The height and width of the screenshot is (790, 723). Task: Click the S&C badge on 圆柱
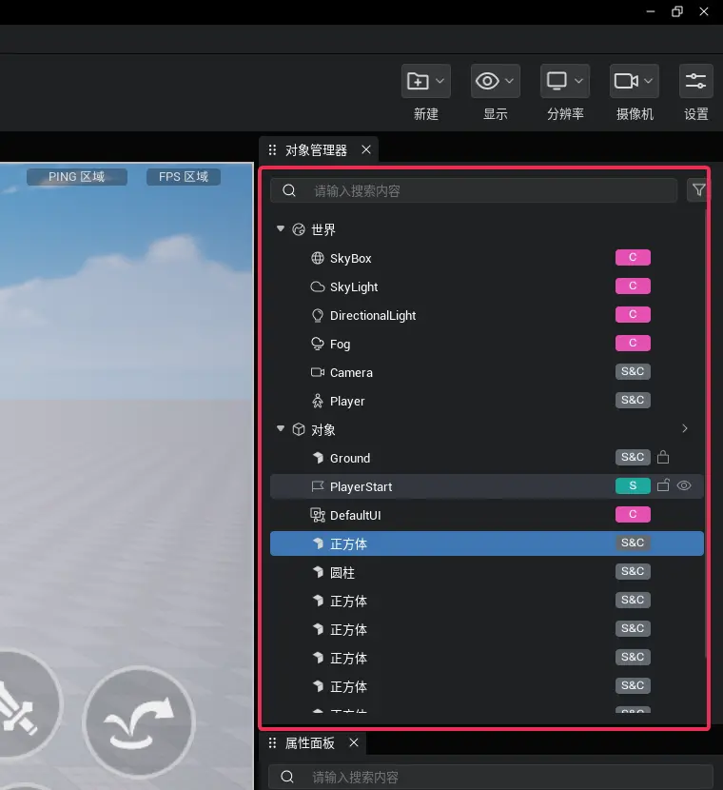[x=633, y=571]
